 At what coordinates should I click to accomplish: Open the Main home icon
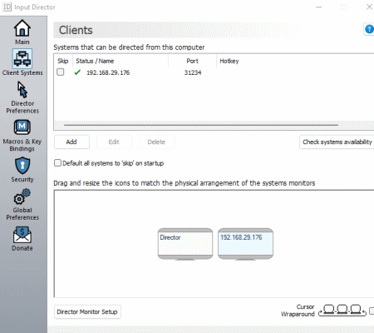(22, 28)
